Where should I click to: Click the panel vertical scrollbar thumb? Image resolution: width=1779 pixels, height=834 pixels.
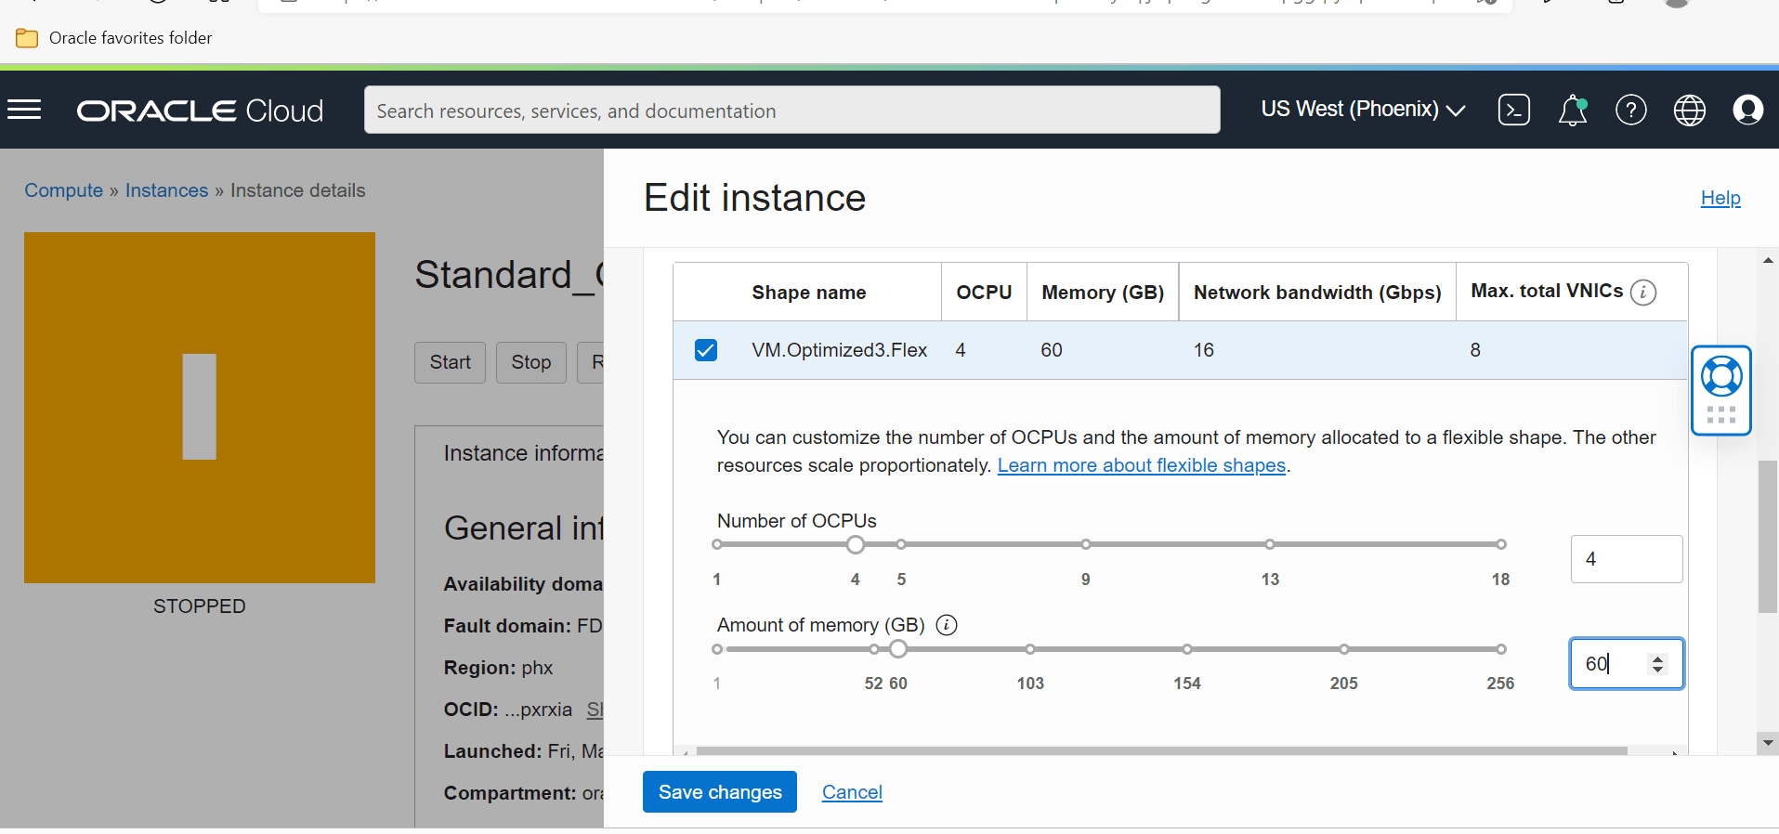(x=1768, y=537)
